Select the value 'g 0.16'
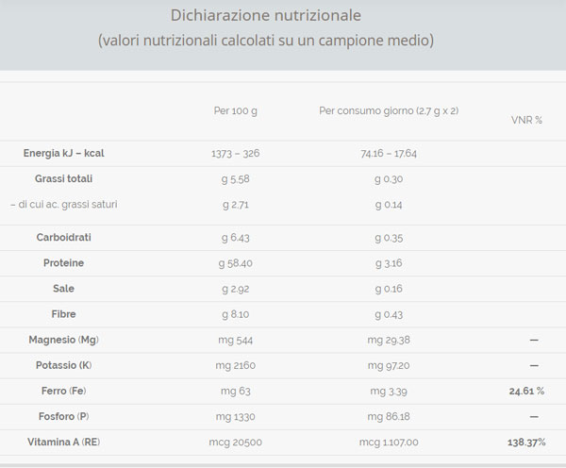This screenshot has width=566, height=468. [x=389, y=289]
